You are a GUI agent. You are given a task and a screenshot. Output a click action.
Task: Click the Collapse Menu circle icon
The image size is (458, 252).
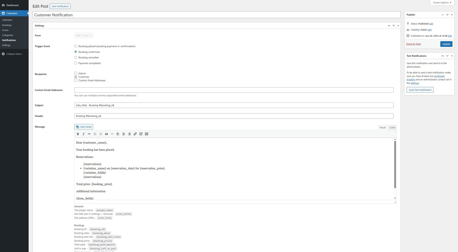(3, 54)
